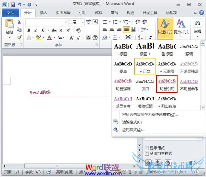Viewport: 206px width, 177px height.
Task: Click the Word Help question mark icon
Action: pyautogui.click(x=202, y=13)
